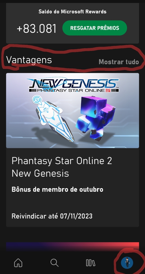
Task: Tap the dark Microsoft Rewards balance card background
Action: pos(72,23)
